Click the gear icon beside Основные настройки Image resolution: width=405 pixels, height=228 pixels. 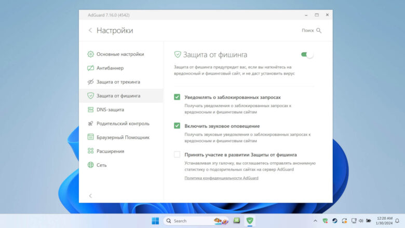tap(90, 54)
